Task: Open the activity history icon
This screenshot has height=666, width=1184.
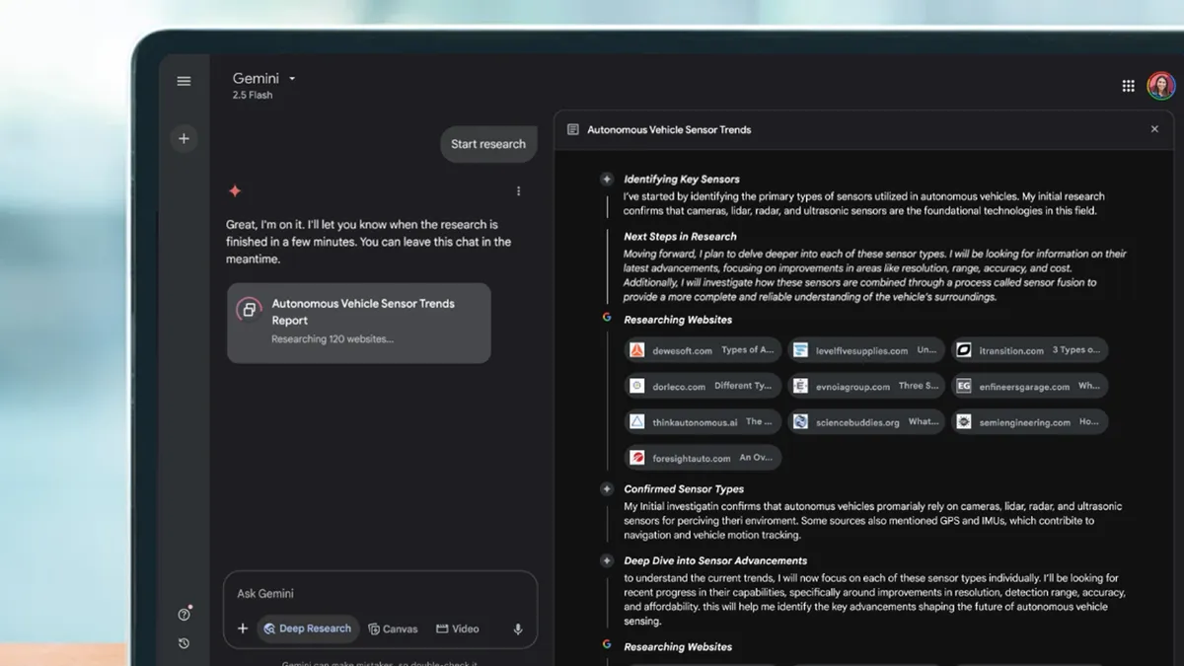Action: [184, 643]
